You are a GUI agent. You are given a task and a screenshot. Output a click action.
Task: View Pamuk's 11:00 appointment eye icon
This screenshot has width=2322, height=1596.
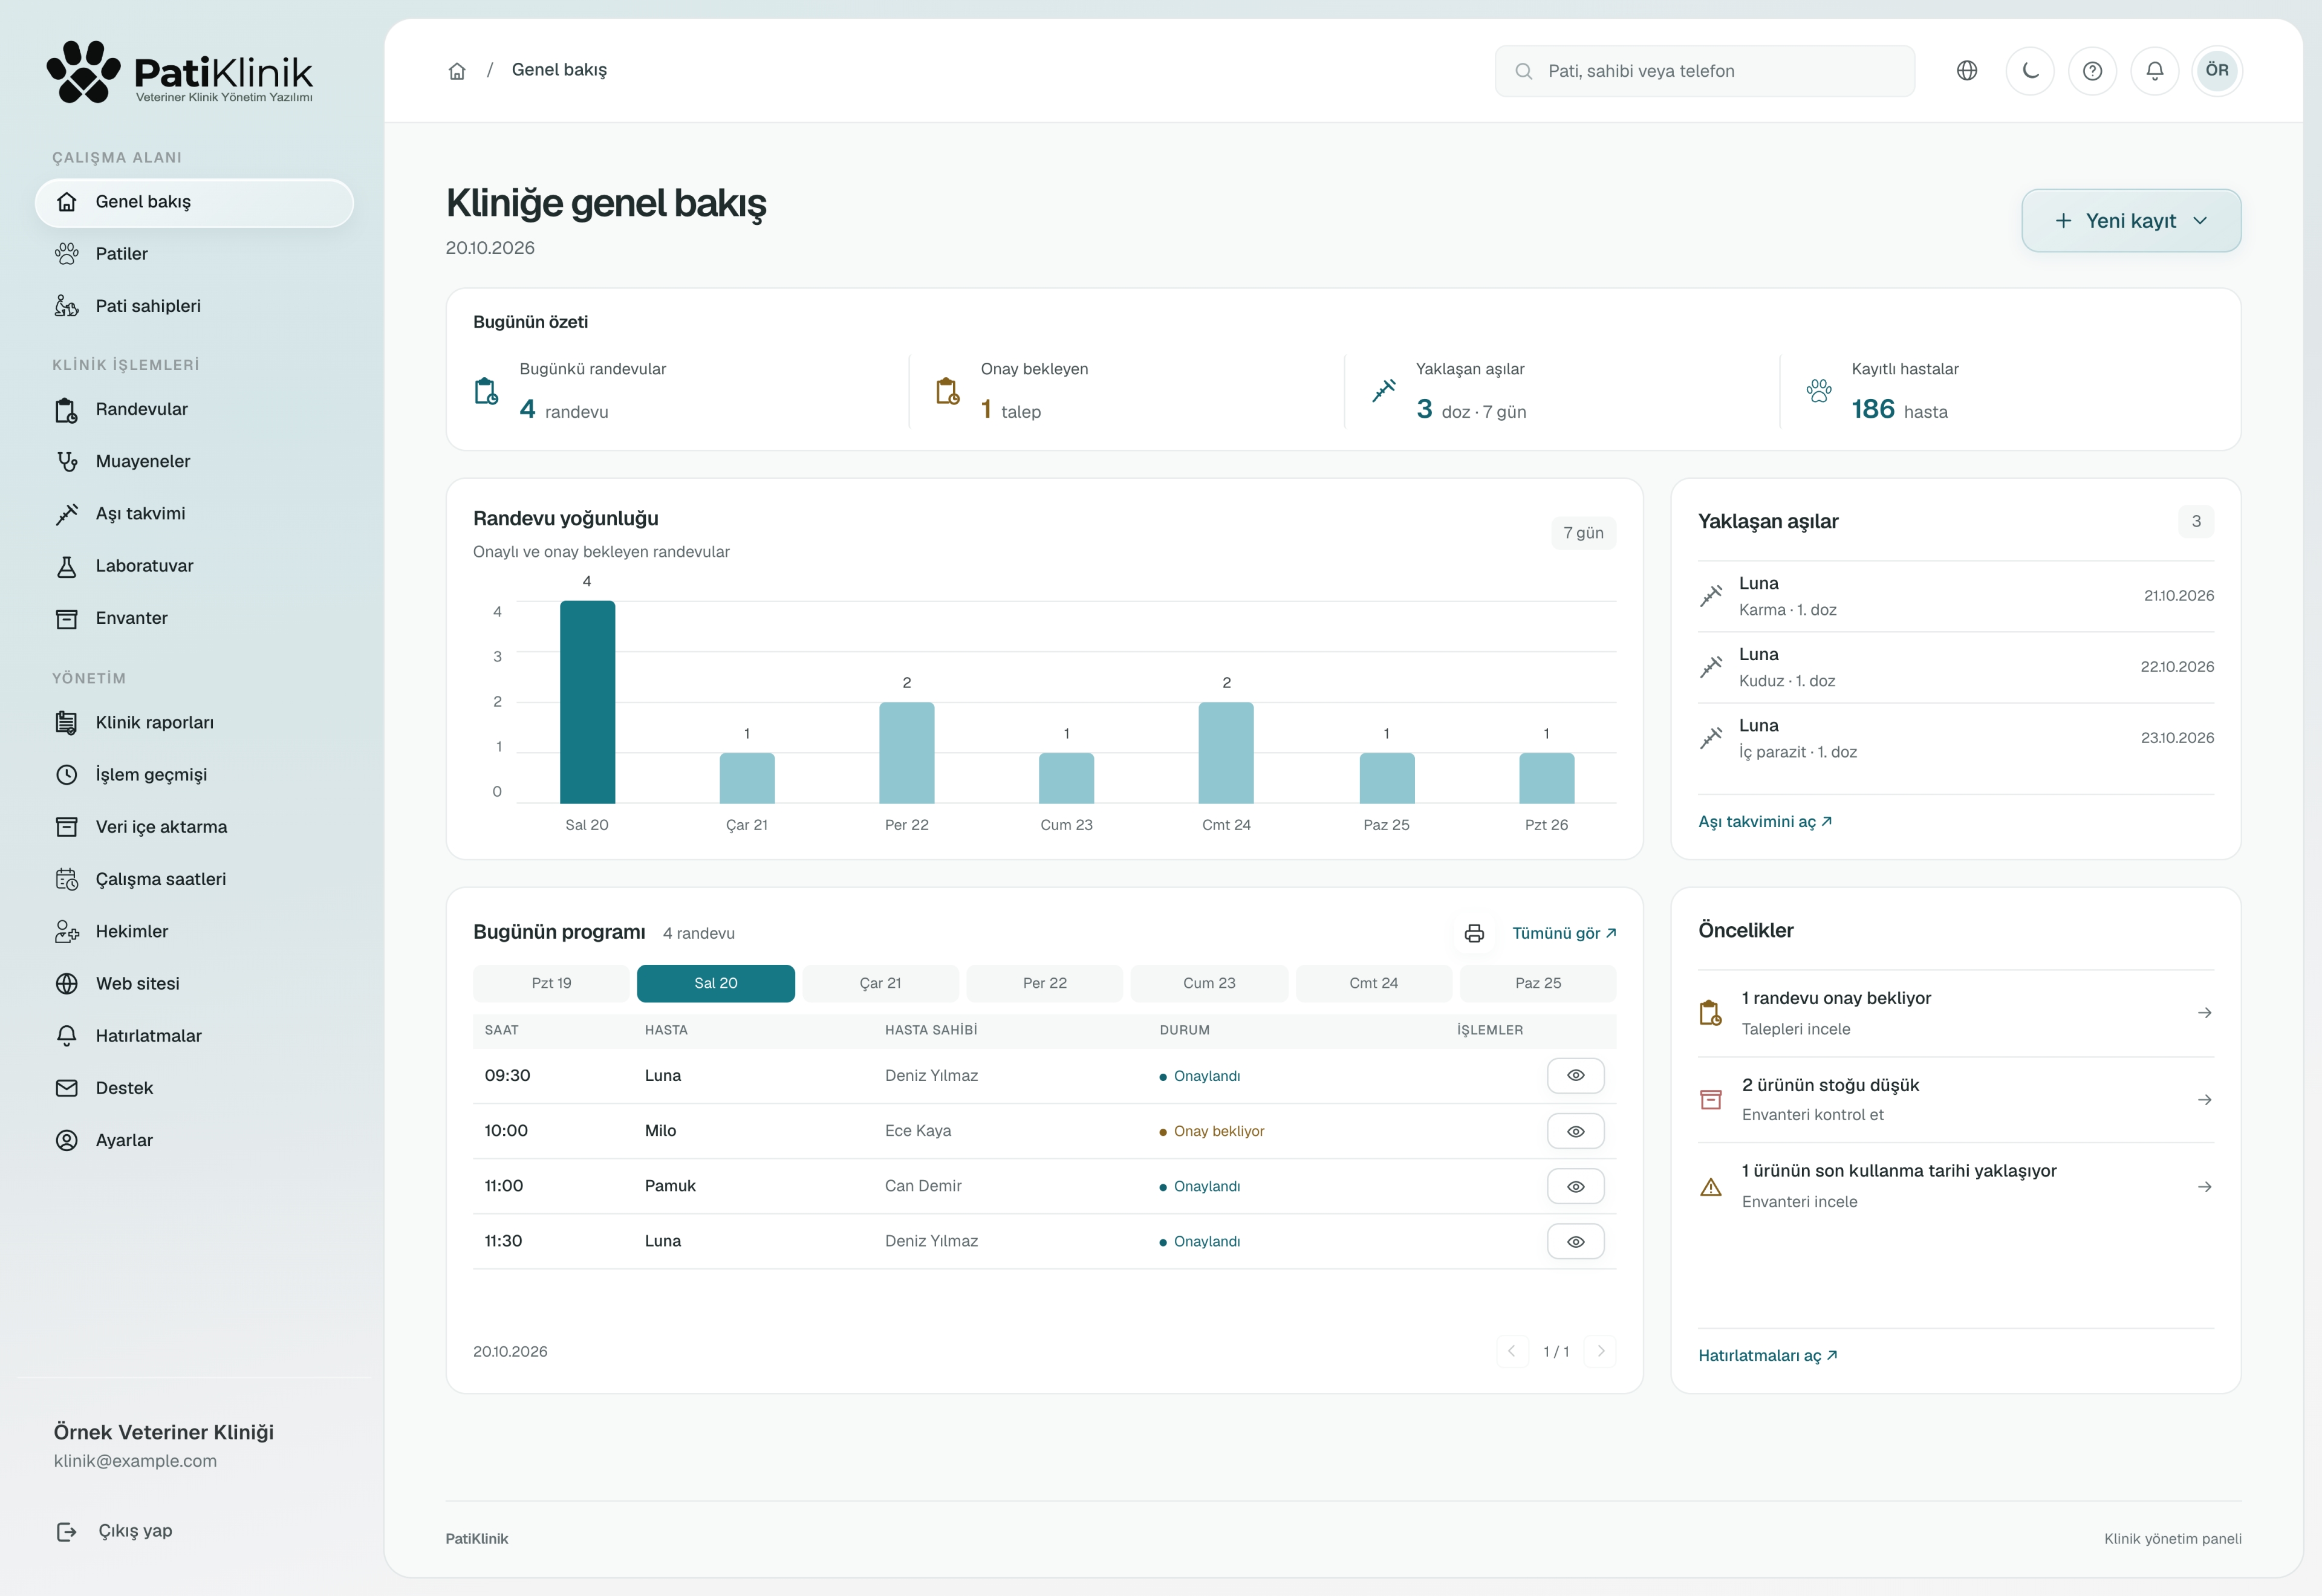click(1576, 1186)
